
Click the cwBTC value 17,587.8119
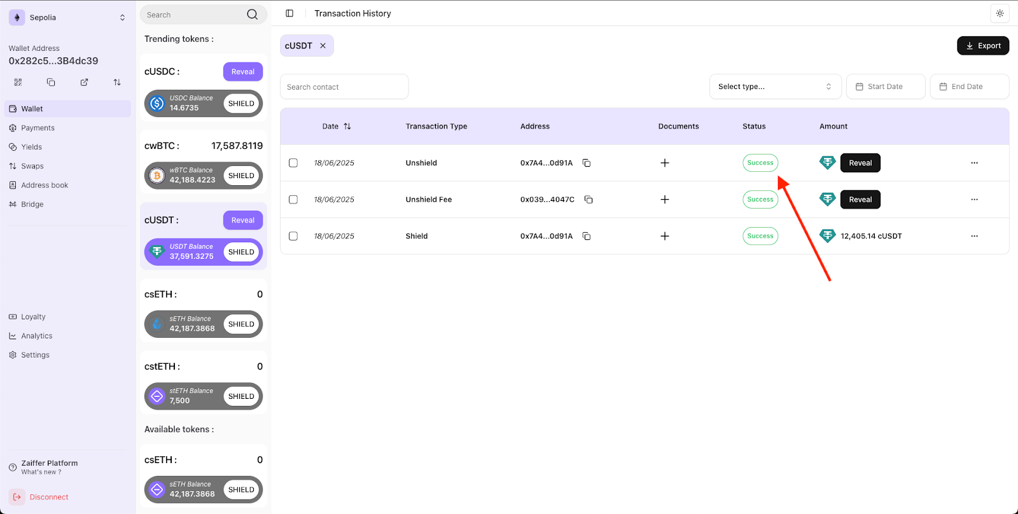(x=237, y=146)
